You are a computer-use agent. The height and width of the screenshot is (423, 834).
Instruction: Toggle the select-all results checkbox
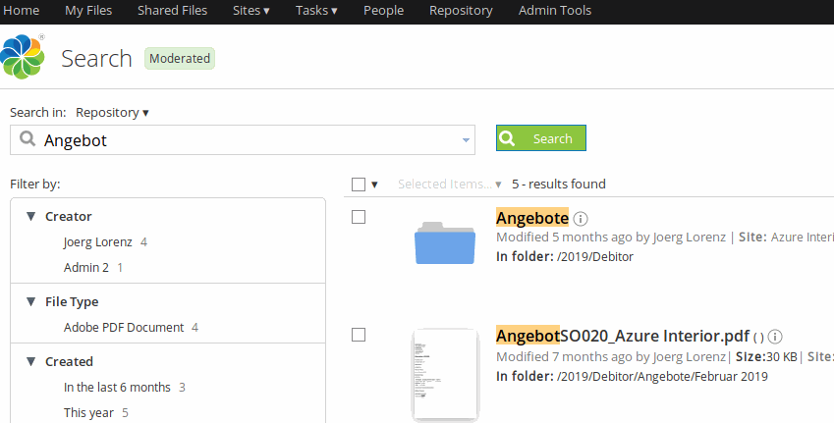click(x=359, y=185)
